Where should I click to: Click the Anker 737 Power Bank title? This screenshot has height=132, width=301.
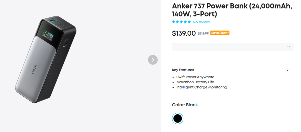tap(232, 10)
